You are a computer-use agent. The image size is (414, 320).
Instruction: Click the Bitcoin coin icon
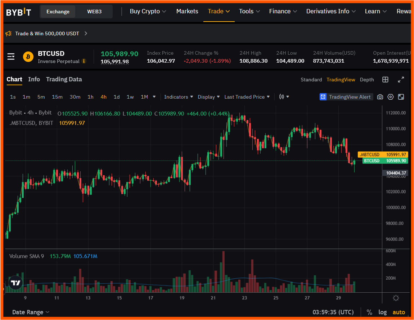(28, 57)
